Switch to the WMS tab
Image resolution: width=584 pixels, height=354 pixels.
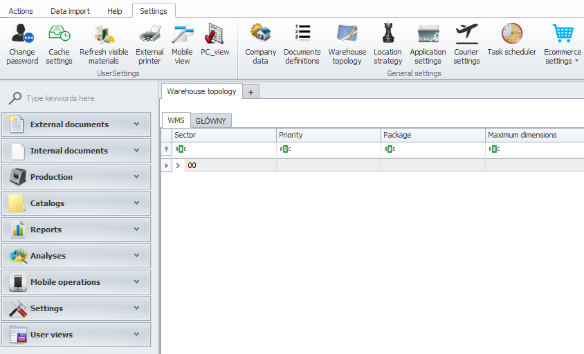[176, 120]
